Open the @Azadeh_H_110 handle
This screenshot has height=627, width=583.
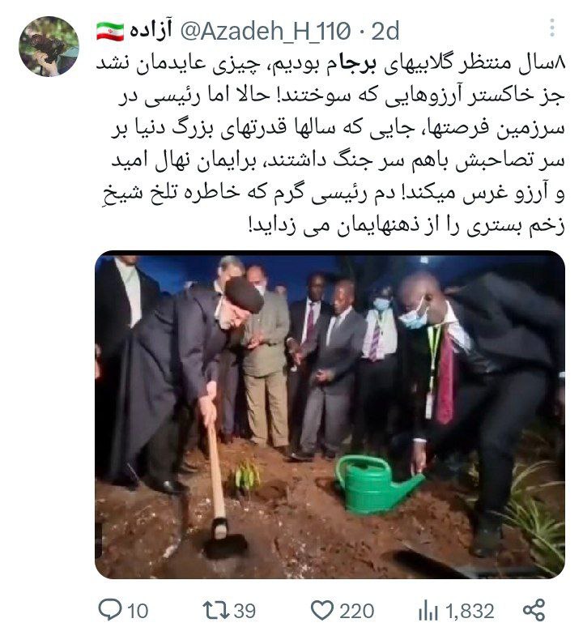point(266,31)
